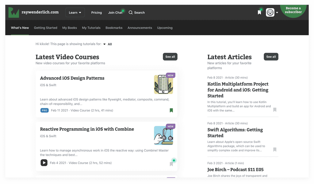Click the PRO badge on Advanced iOS course
Viewport: 314px width, 184px height.
[44, 110]
